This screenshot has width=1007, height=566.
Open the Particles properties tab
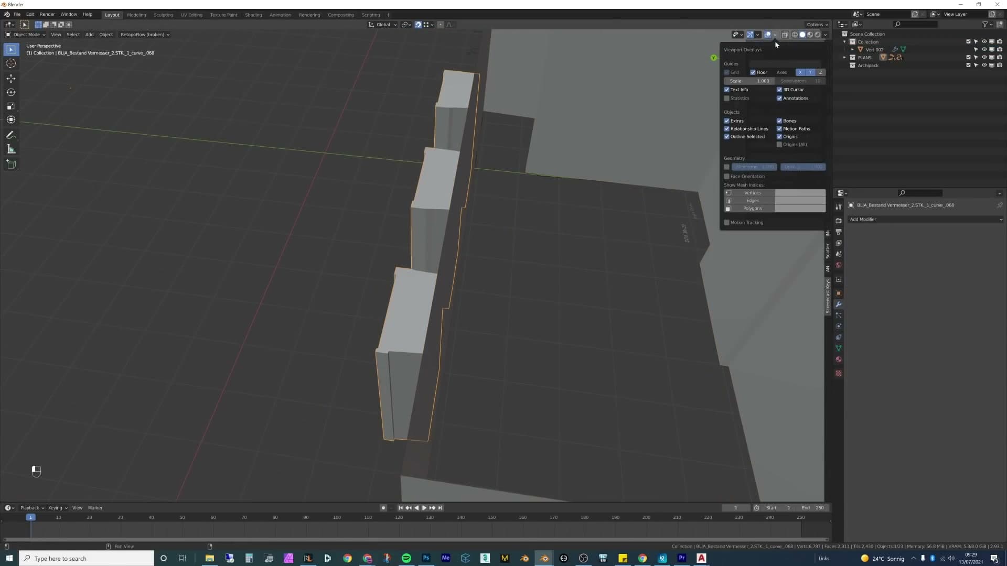tap(839, 315)
